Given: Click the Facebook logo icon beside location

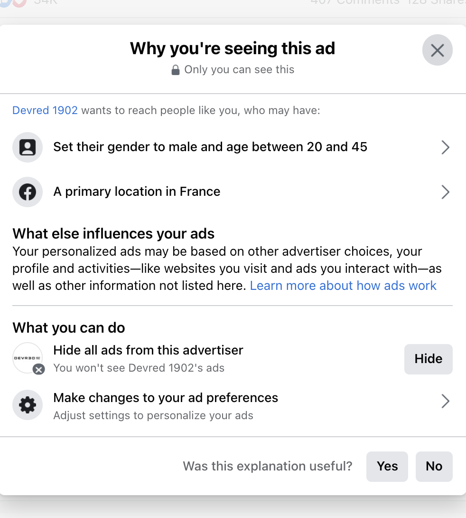Looking at the screenshot, I should [28, 192].
